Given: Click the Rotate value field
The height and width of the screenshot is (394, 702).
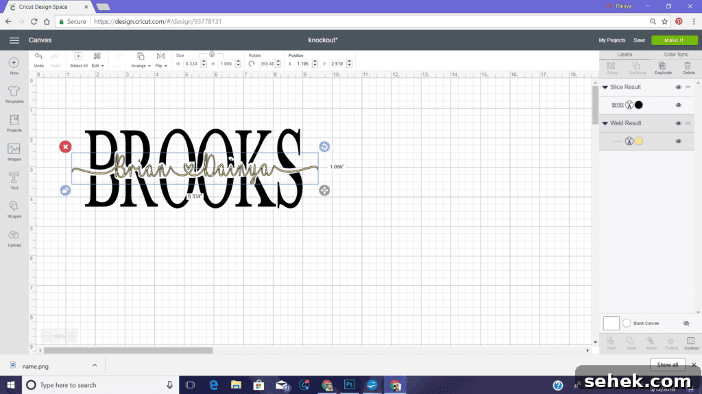Looking at the screenshot, I should [x=267, y=64].
